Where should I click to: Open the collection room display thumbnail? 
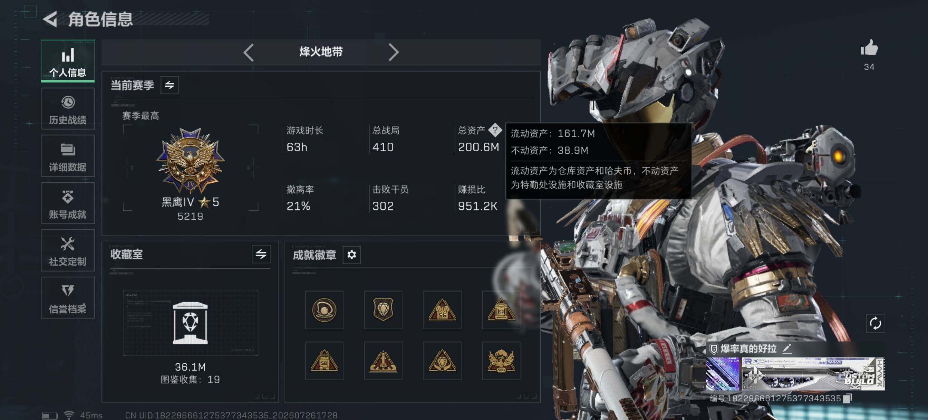(x=190, y=323)
